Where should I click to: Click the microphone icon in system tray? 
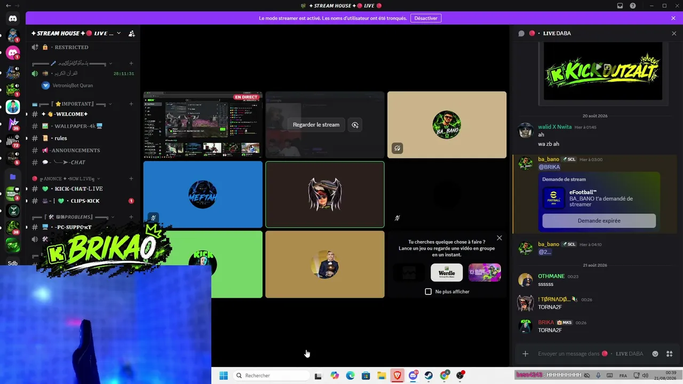[598, 375]
